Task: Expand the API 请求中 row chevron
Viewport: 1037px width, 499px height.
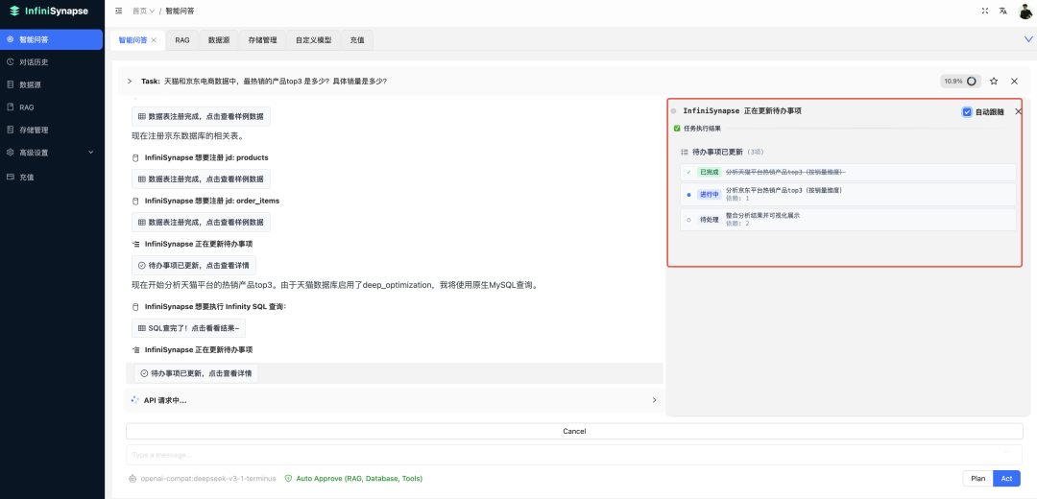Action: tap(654, 400)
